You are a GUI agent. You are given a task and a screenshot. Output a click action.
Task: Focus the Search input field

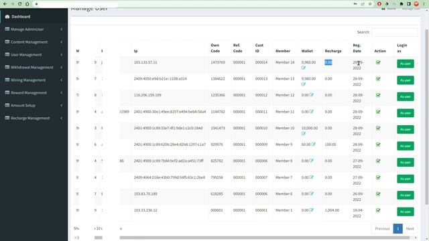[x=394, y=32]
